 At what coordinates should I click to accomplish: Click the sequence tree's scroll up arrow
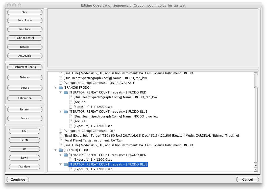[256, 165]
